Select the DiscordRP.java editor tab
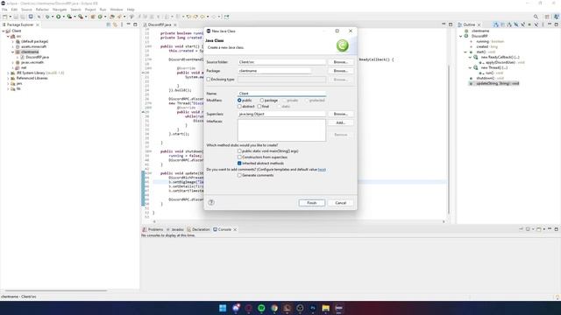This screenshot has width=561, height=315. point(160,25)
